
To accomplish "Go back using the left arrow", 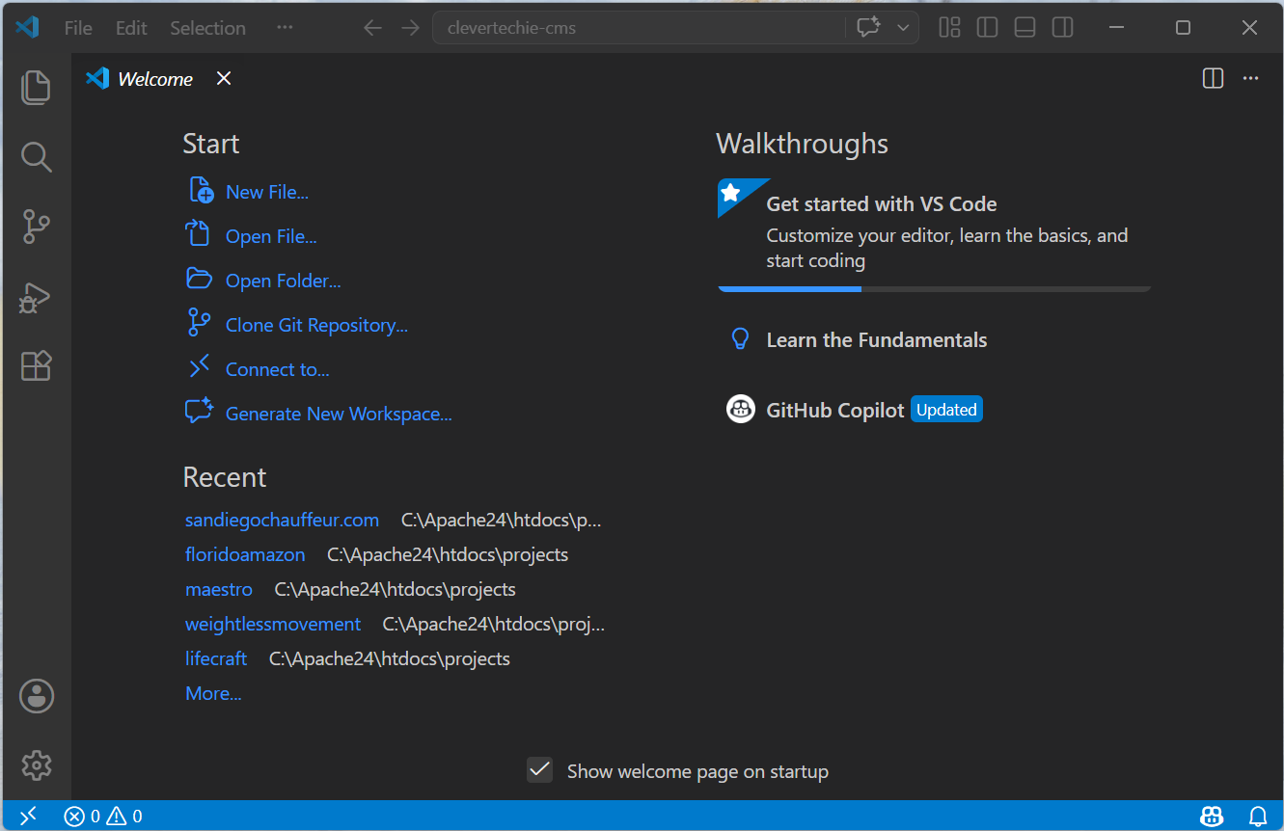I will [372, 28].
